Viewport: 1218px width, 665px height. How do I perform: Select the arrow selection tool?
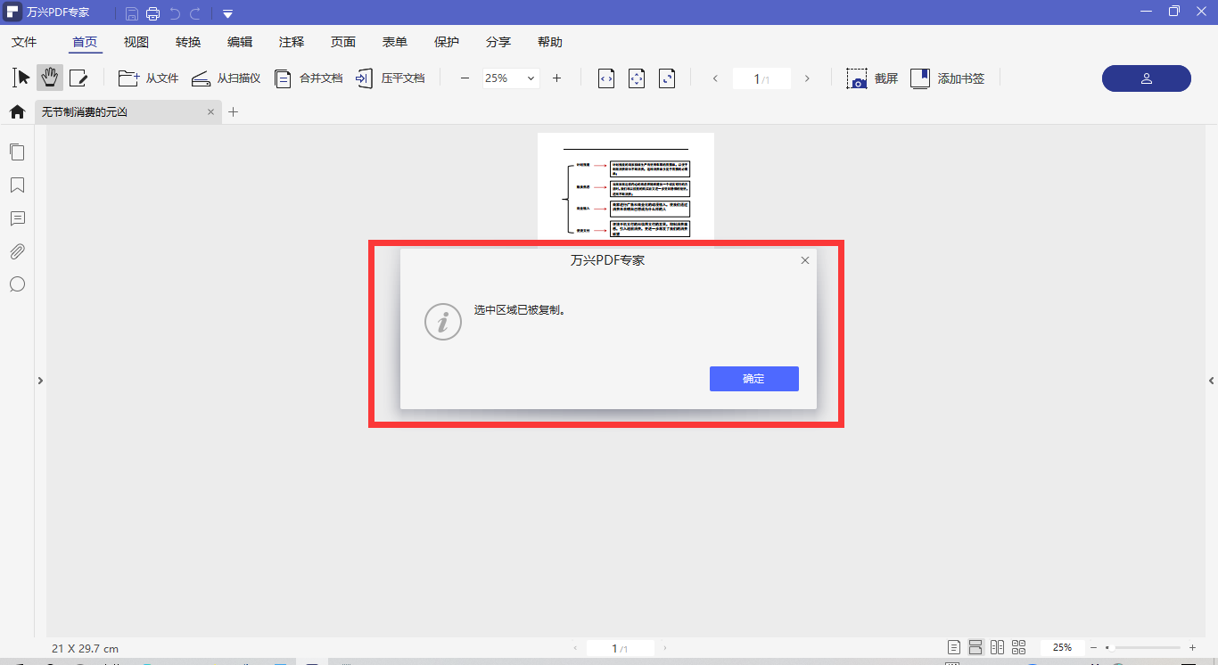click(x=21, y=78)
